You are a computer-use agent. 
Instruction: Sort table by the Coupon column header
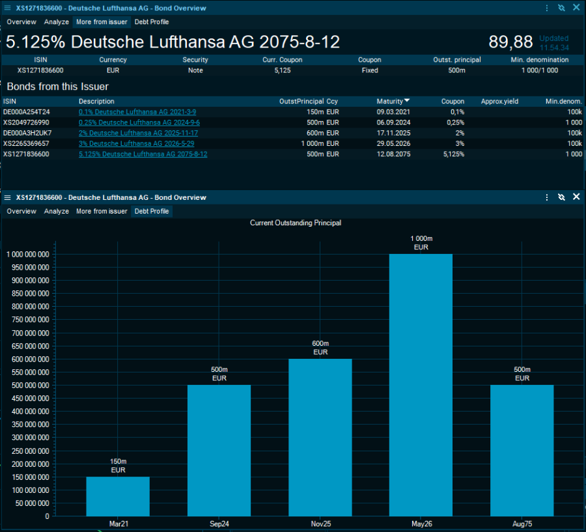[453, 102]
